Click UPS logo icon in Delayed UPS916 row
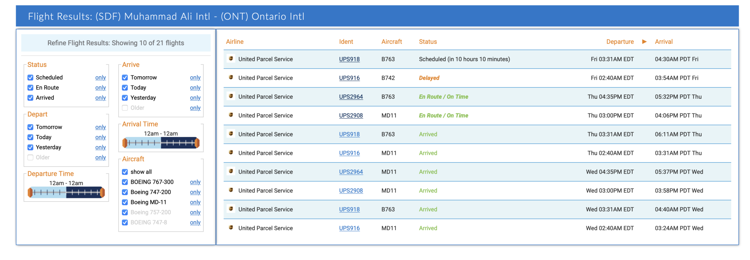Screen dimensions: 750x260 (231, 77)
